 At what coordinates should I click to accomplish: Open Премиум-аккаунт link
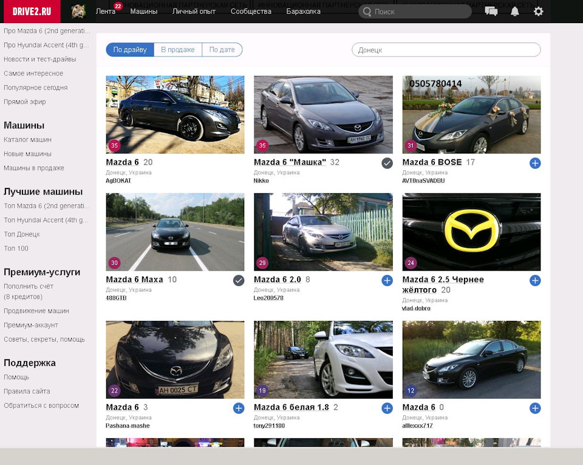(x=31, y=325)
